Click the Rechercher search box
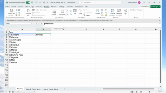The height and width of the screenshot is (93, 166). click(x=100, y=3)
